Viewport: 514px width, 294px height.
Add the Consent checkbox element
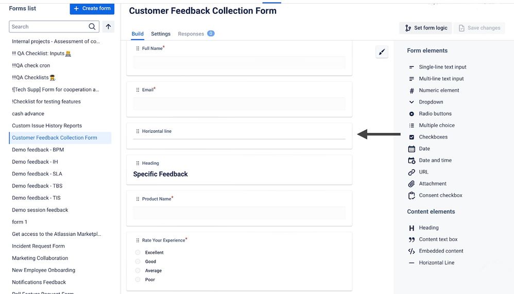point(435,195)
